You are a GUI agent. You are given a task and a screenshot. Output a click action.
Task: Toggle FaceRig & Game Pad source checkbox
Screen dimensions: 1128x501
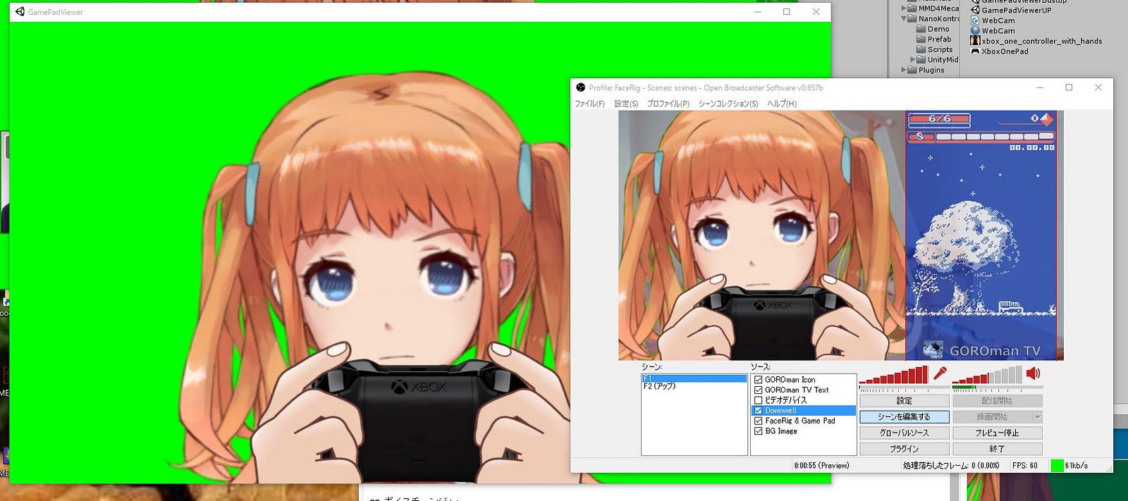coord(759,421)
